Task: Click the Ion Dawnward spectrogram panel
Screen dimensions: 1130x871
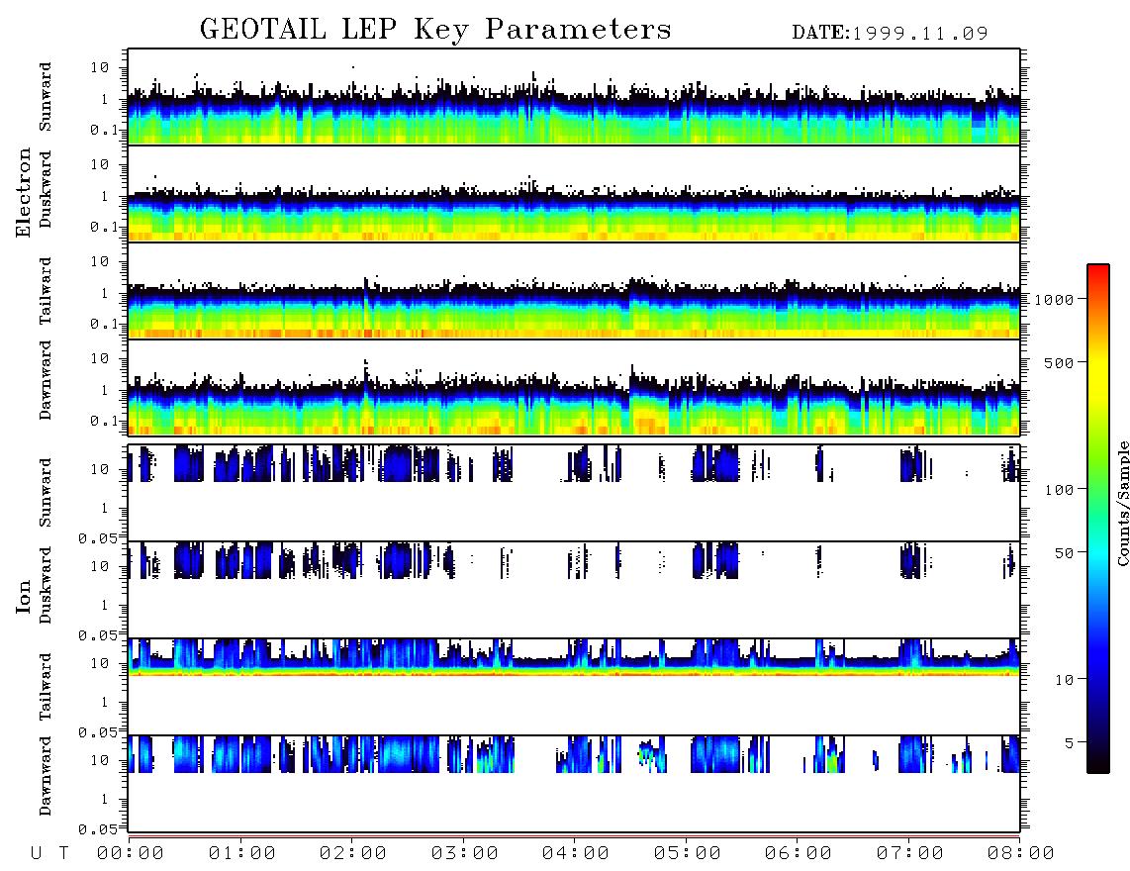Action: 574,783
